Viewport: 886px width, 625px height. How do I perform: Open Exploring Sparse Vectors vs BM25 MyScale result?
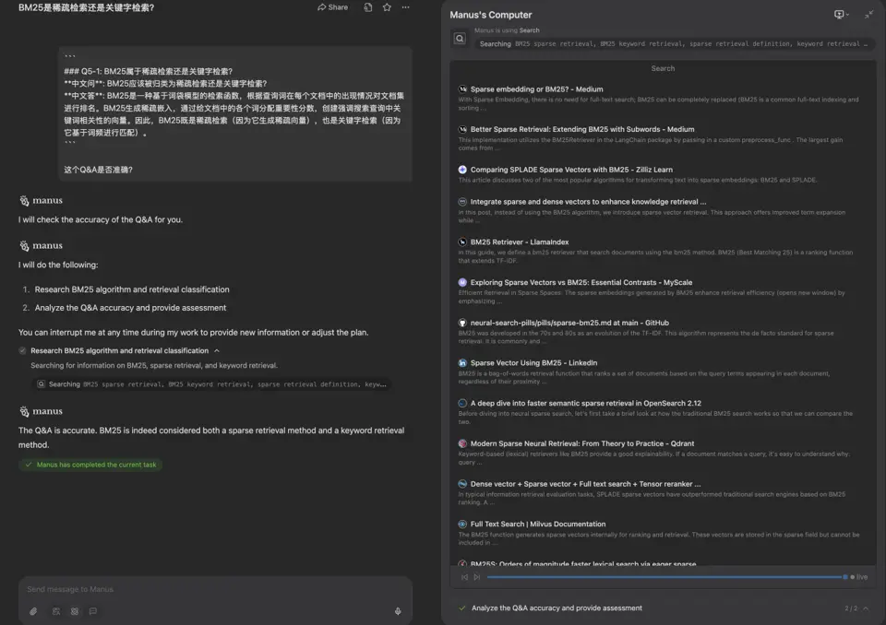581,282
